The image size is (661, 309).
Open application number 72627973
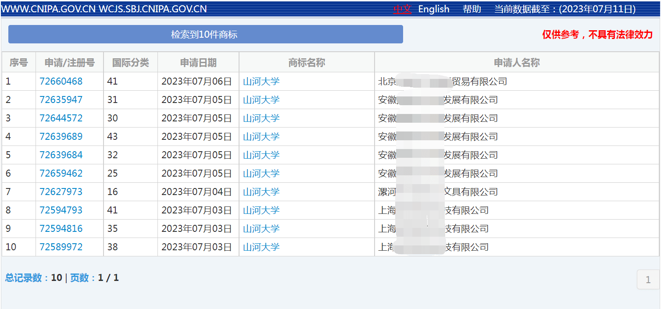point(61,192)
